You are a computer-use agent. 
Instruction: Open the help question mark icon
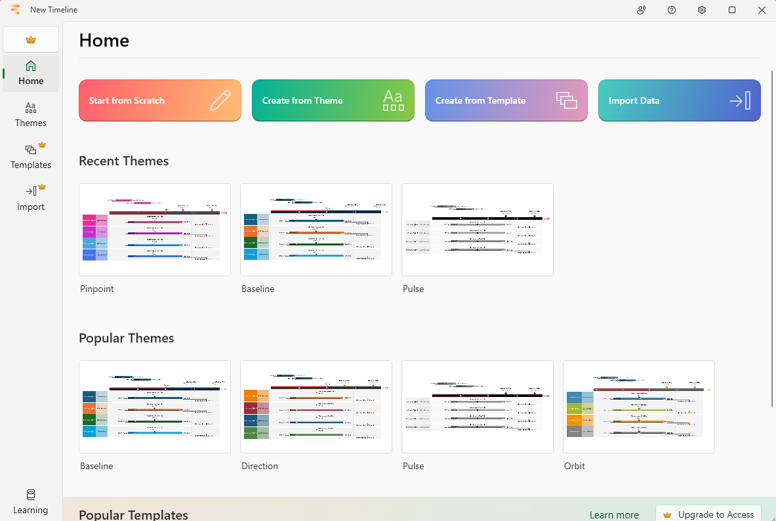[672, 10]
